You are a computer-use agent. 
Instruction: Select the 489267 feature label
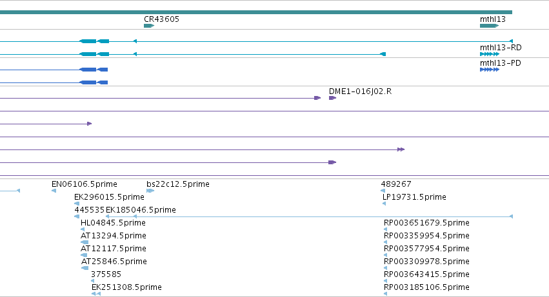point(396,184)
